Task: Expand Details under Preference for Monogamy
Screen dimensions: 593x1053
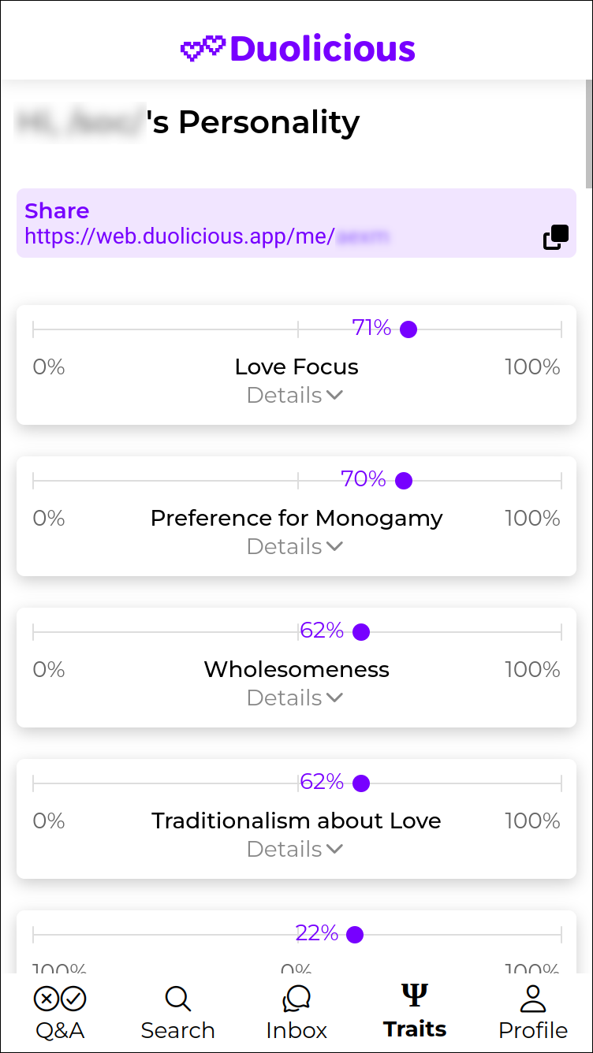Action: [x=295, y=546]
